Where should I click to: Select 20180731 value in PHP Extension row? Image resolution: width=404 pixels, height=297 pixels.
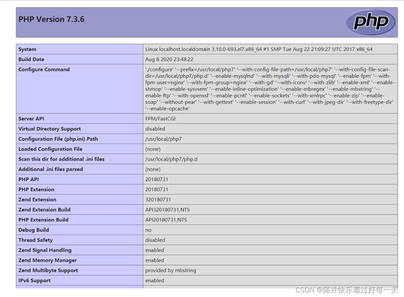coord(156,189)
